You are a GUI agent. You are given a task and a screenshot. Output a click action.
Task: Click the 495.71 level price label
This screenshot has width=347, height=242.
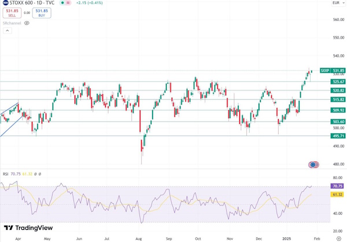338,136
